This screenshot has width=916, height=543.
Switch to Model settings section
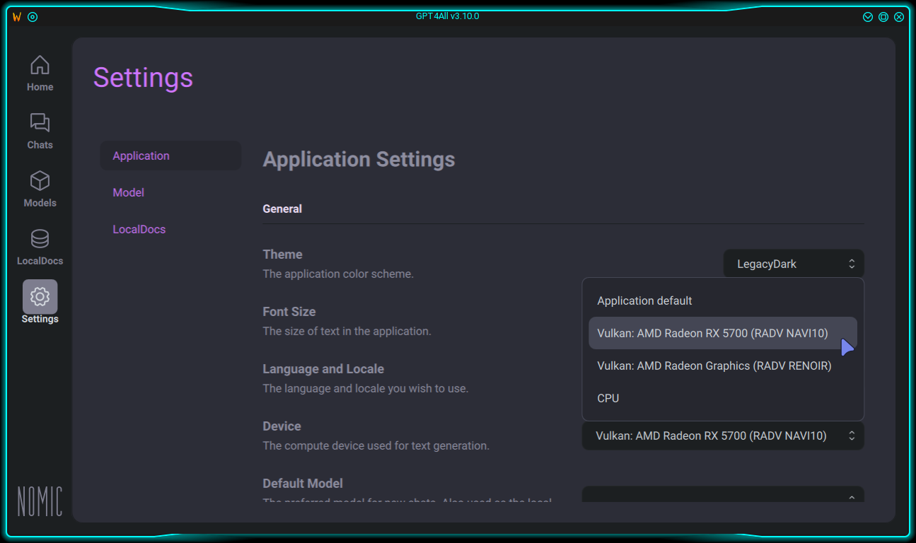[129, 192]
